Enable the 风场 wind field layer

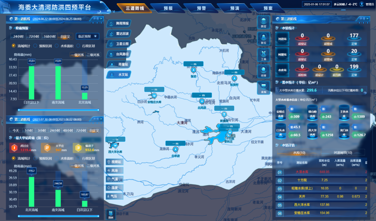coord(115,170)
